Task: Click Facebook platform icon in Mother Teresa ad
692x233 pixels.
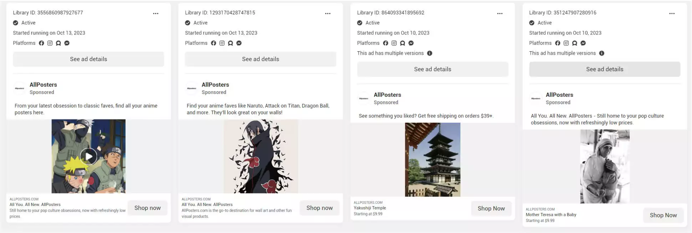Action: click(558, 43)
